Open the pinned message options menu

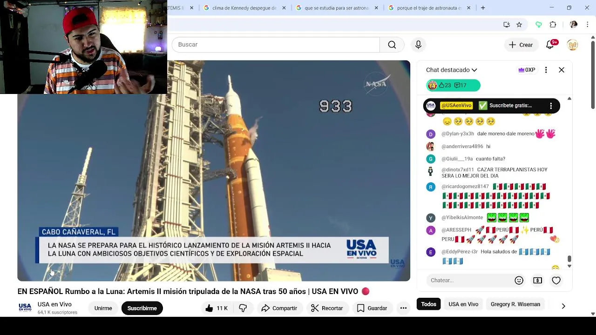point(551,106)
